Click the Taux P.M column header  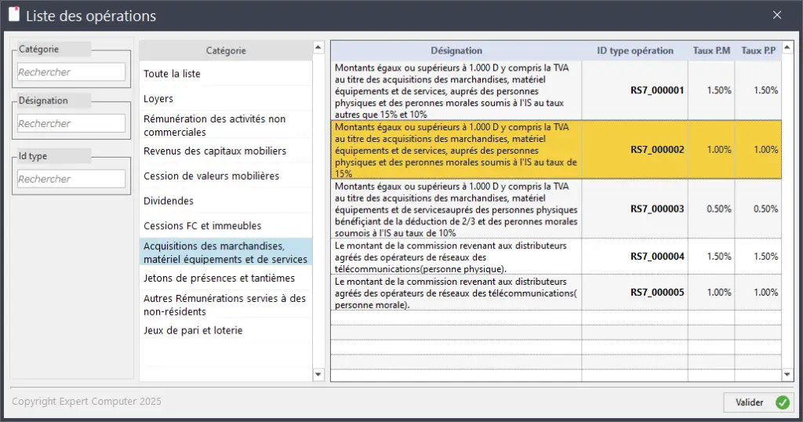click(711, 51)
